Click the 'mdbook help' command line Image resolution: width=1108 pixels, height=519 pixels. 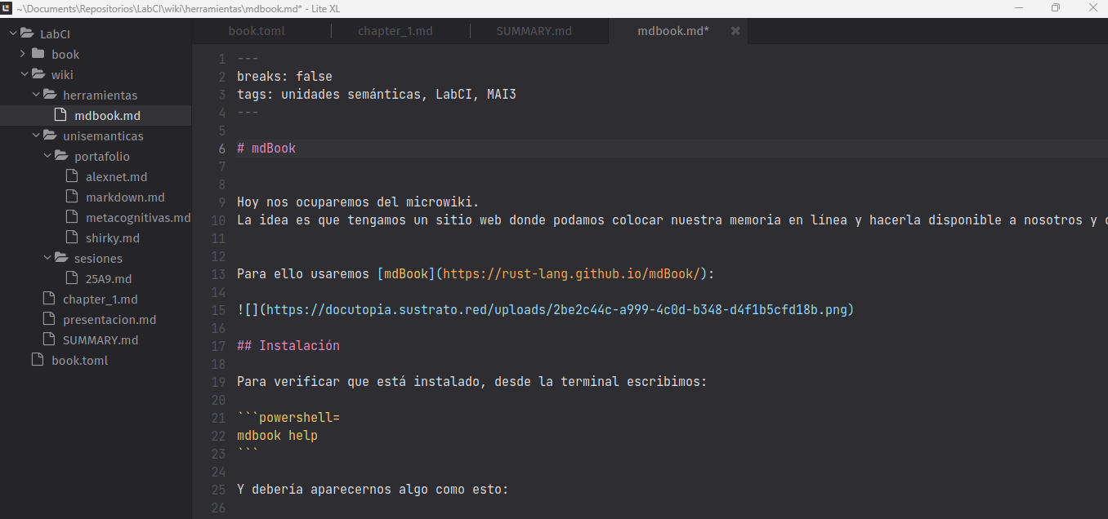point(277,436)
